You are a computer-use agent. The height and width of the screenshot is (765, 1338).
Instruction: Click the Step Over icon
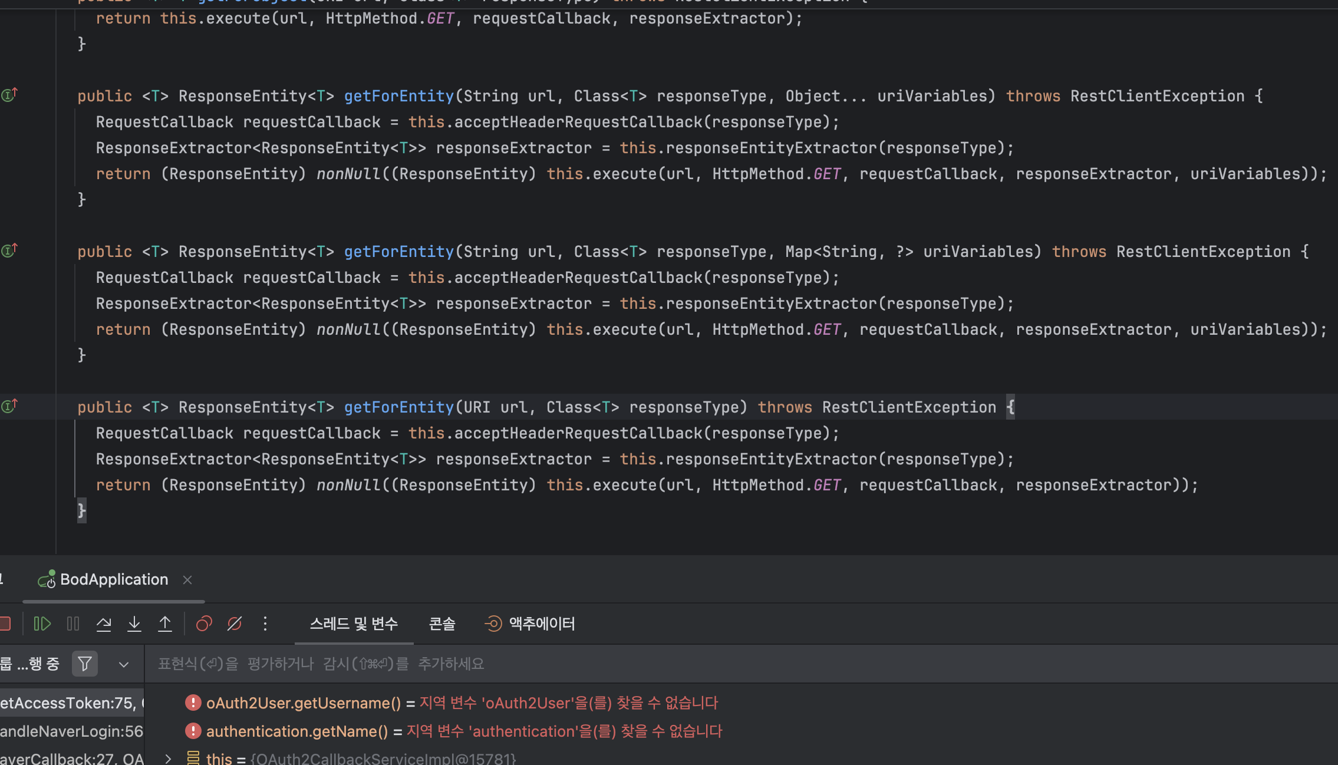[104, 624]
